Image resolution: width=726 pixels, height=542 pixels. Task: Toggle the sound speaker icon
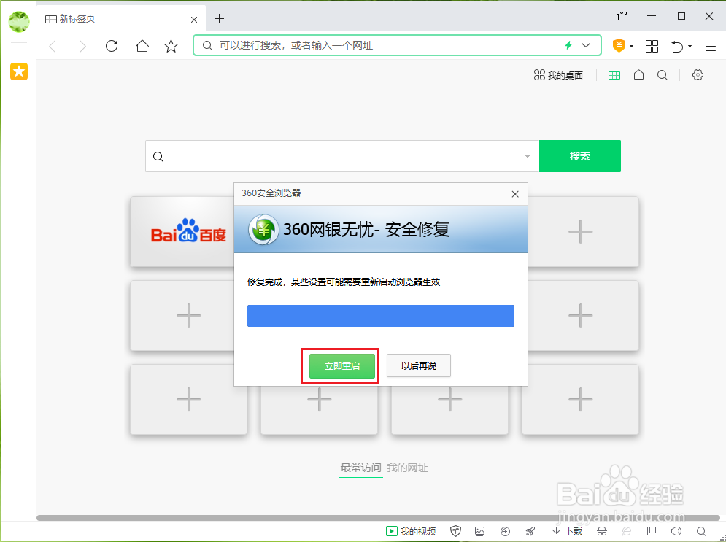point(676,531)
